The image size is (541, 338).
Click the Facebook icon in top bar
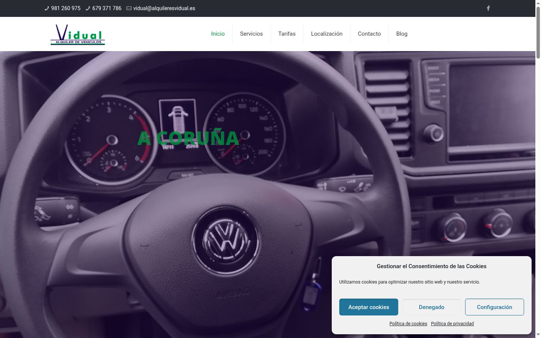488,8
